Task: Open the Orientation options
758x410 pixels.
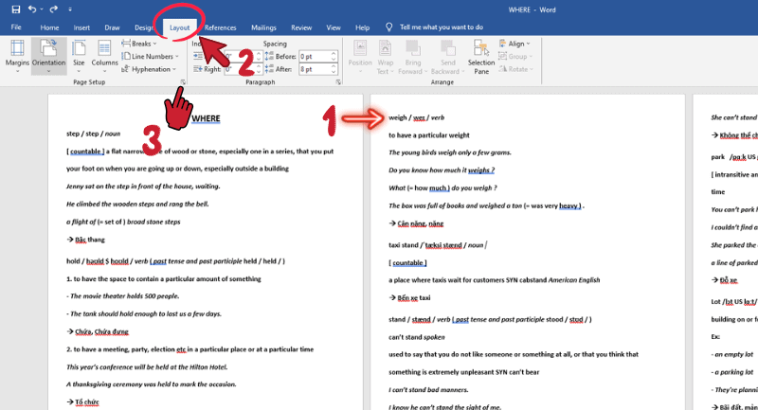Action: click(48, 53)
